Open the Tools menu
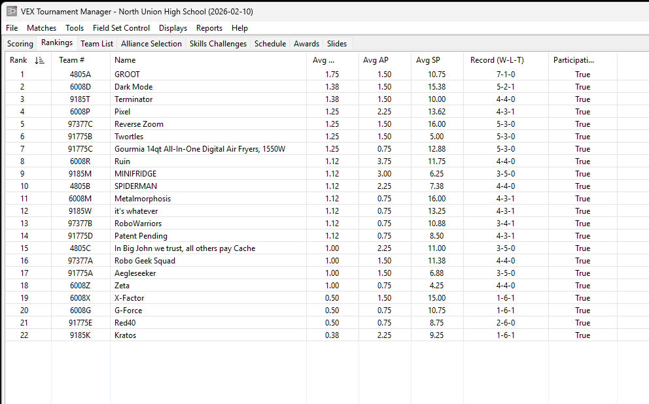Viewport: 649px width, 404px height. click(75, 28)
